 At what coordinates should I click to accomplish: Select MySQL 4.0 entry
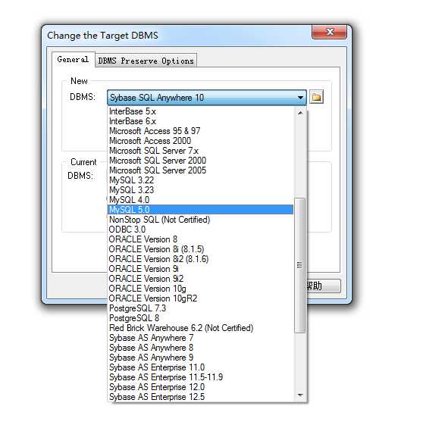click(x=201, y=200)
